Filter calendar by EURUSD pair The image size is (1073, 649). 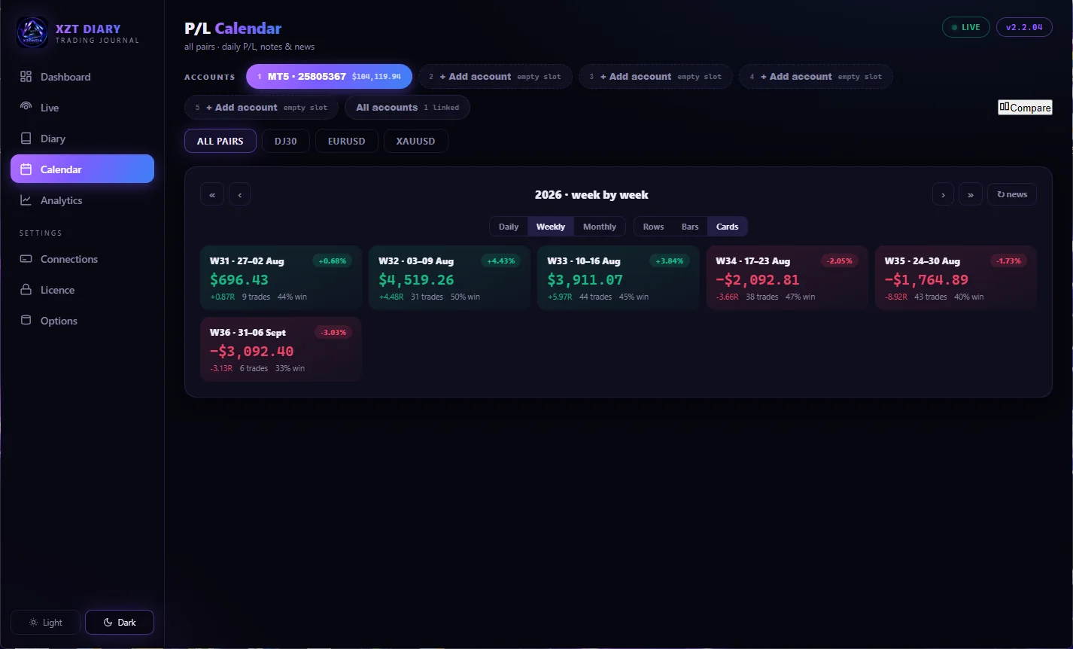pos(347,141)
